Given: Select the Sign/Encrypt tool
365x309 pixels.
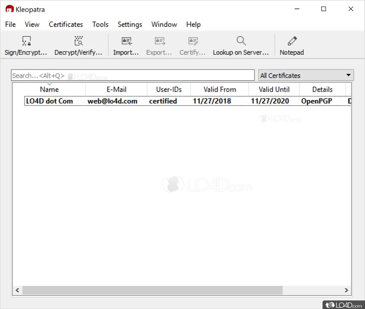Looking at the screenshot, I should pyautogui.click(x=26, y=45).
